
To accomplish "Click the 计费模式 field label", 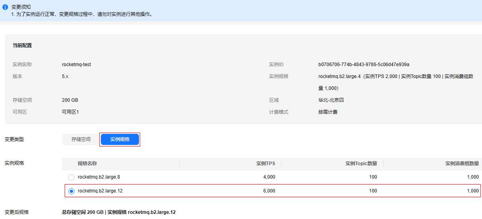I will pos(279,112).
